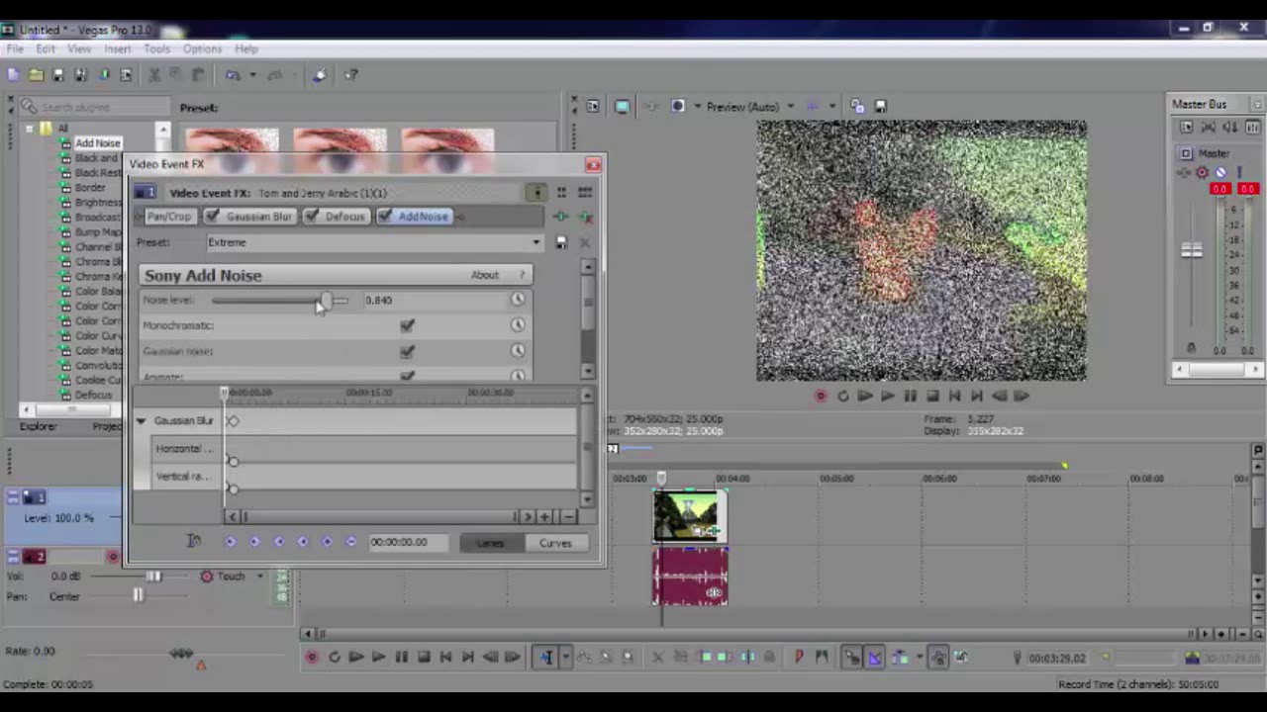Toggle the Defocus effect checkbox
This screenshot has width=1267, height=712.
pos(311,217)
